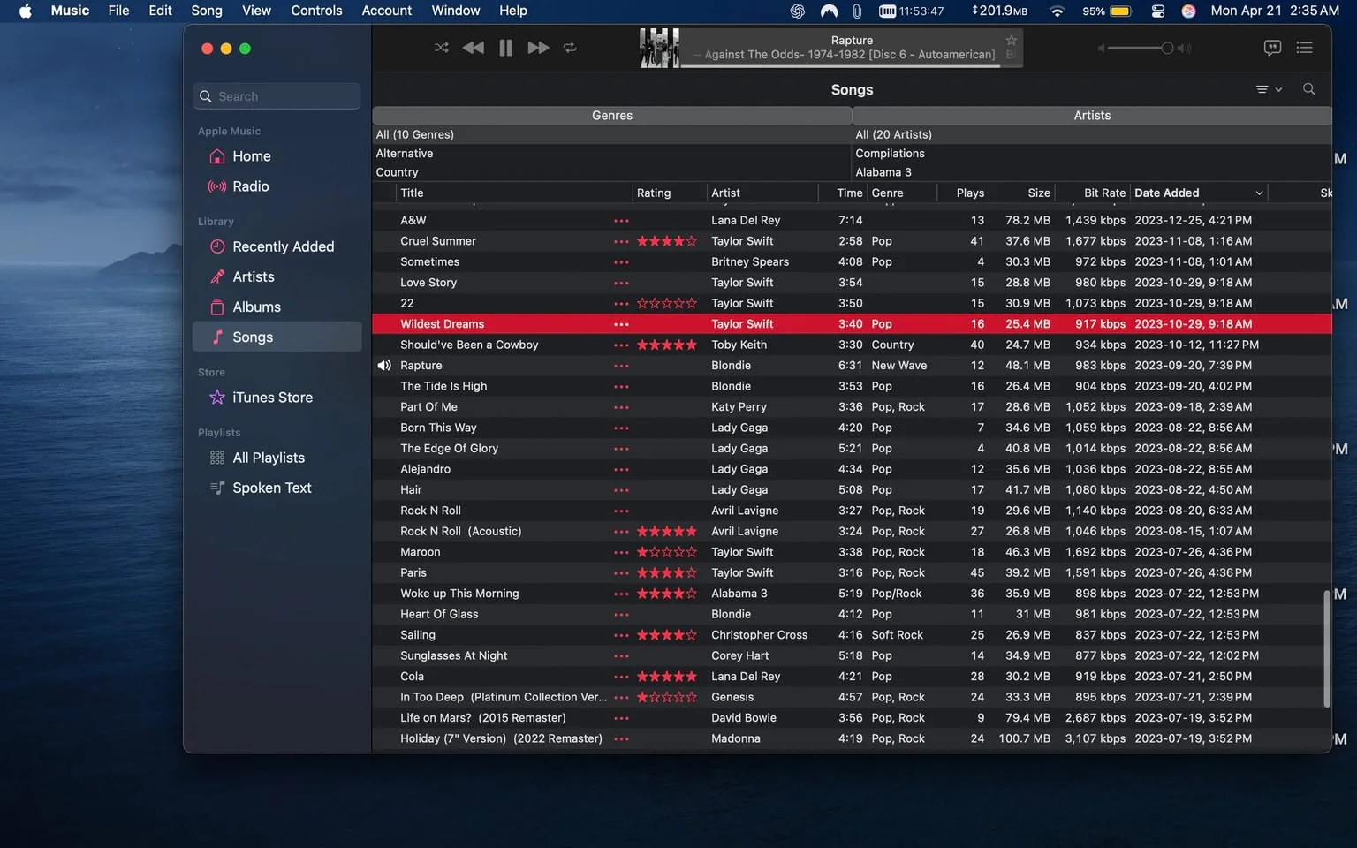Open the Controls menu
Viewport: 1357px width, 848px height.
(x=316, y=11)
